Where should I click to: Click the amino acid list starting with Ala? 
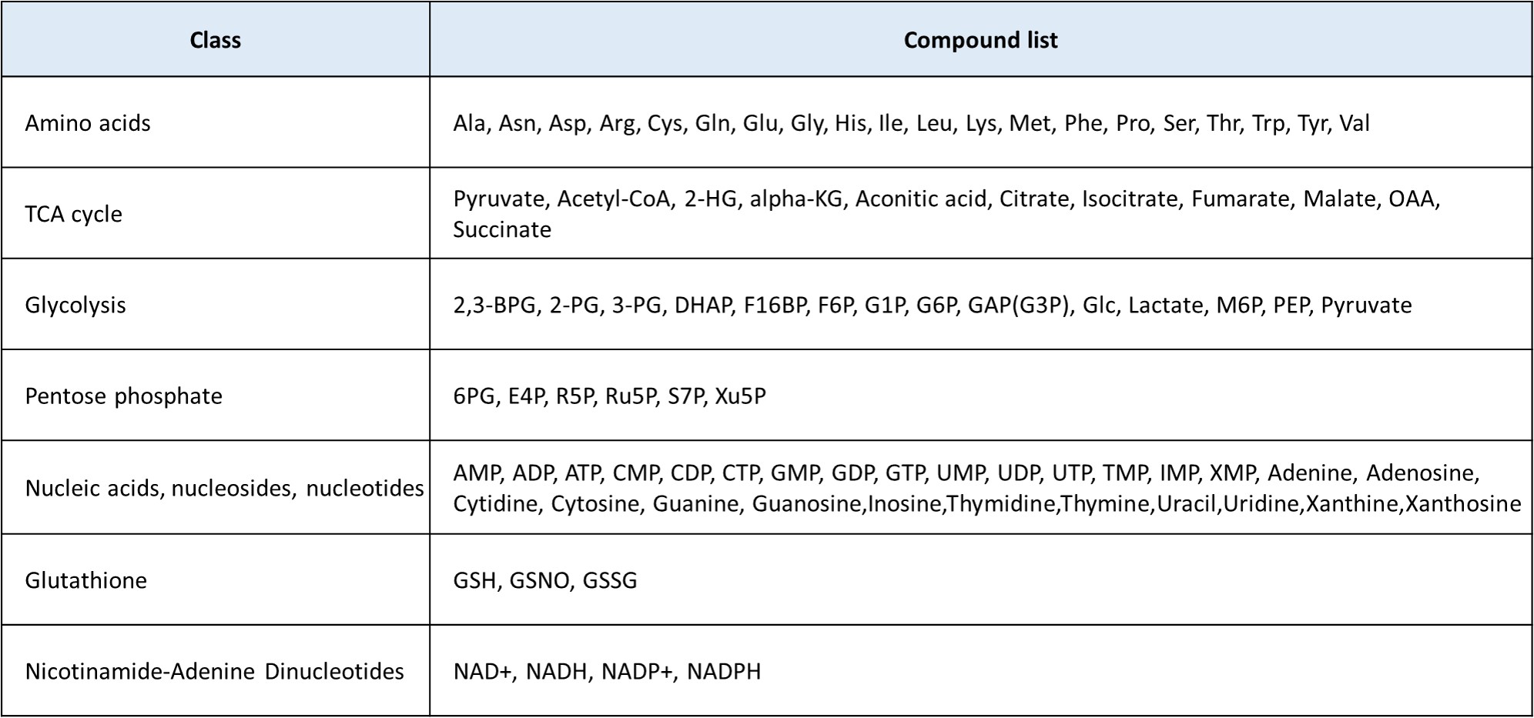(x=911, y=123)
